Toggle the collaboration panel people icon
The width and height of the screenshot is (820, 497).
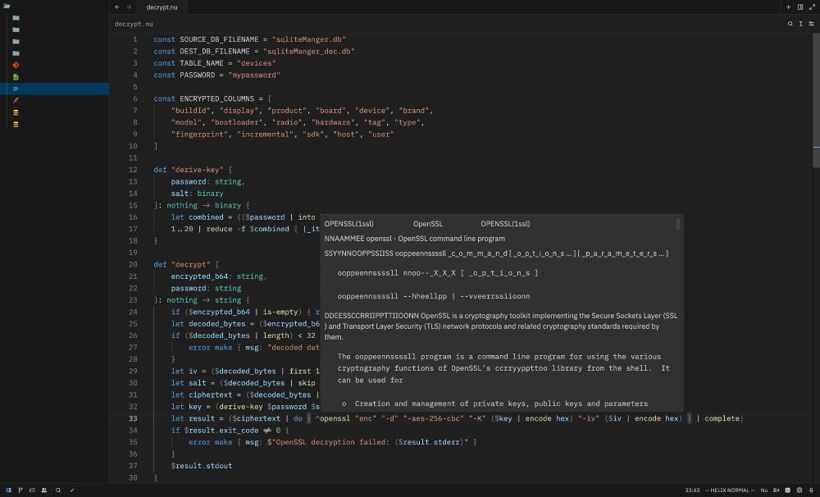[44, 490]
